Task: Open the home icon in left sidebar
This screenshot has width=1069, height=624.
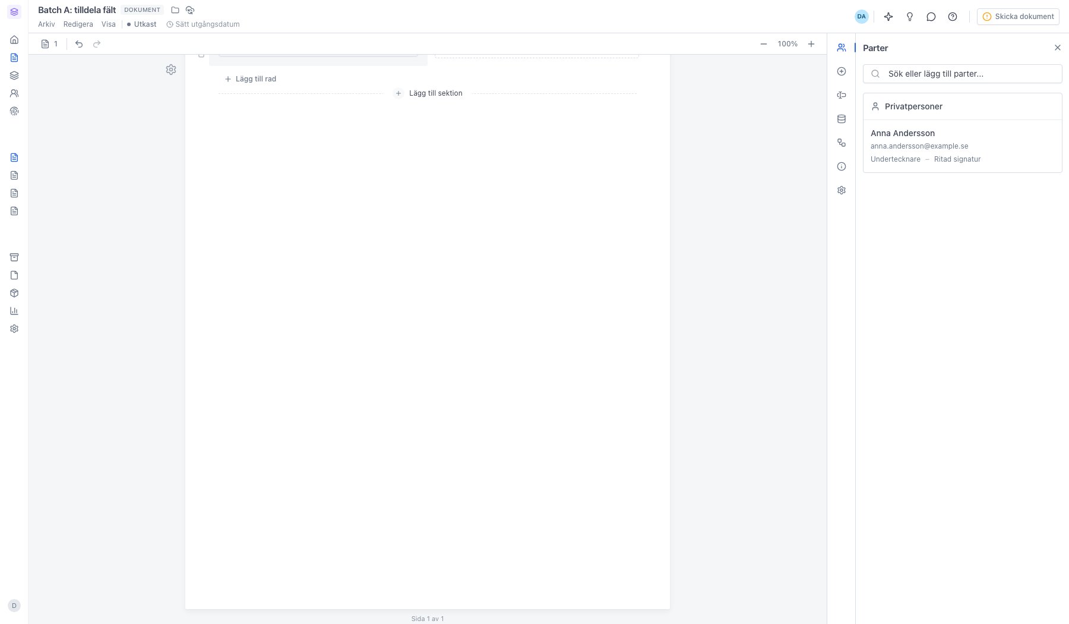Action: pyautogui.click(x=14, y=40)
